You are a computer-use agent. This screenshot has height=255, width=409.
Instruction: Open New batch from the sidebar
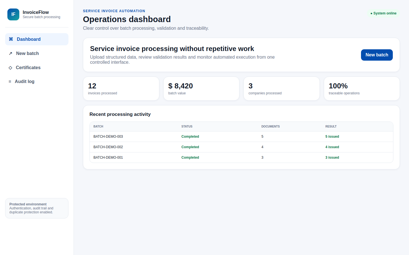click(x=37, y=53)
